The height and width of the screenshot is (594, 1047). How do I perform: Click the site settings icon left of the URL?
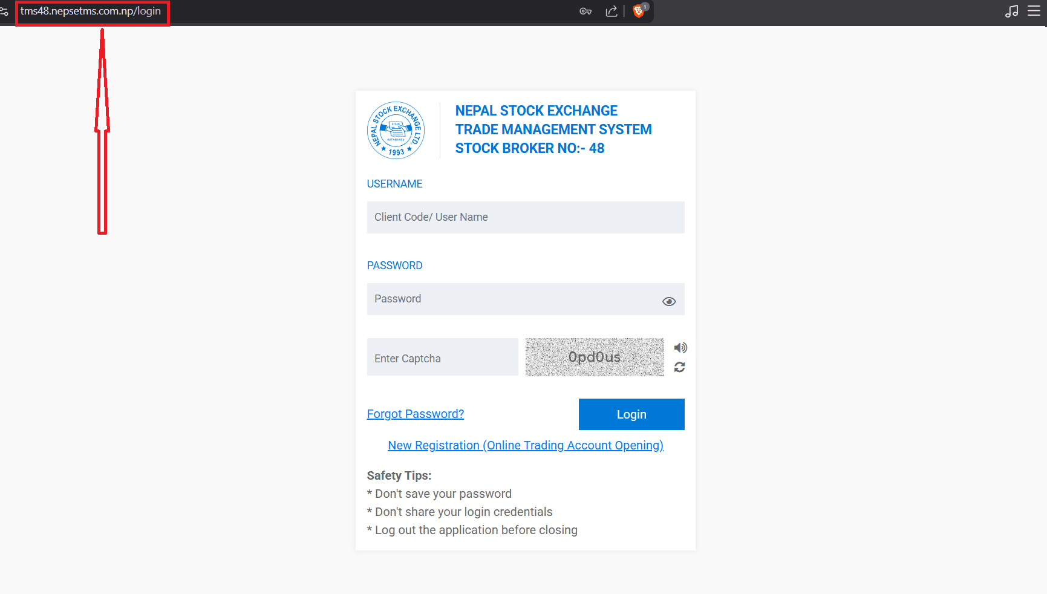pyautogui.click(x=4, y=11)
